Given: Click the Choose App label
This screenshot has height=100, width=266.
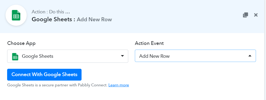Looking at the screenshot, I should tap(21, 43).
